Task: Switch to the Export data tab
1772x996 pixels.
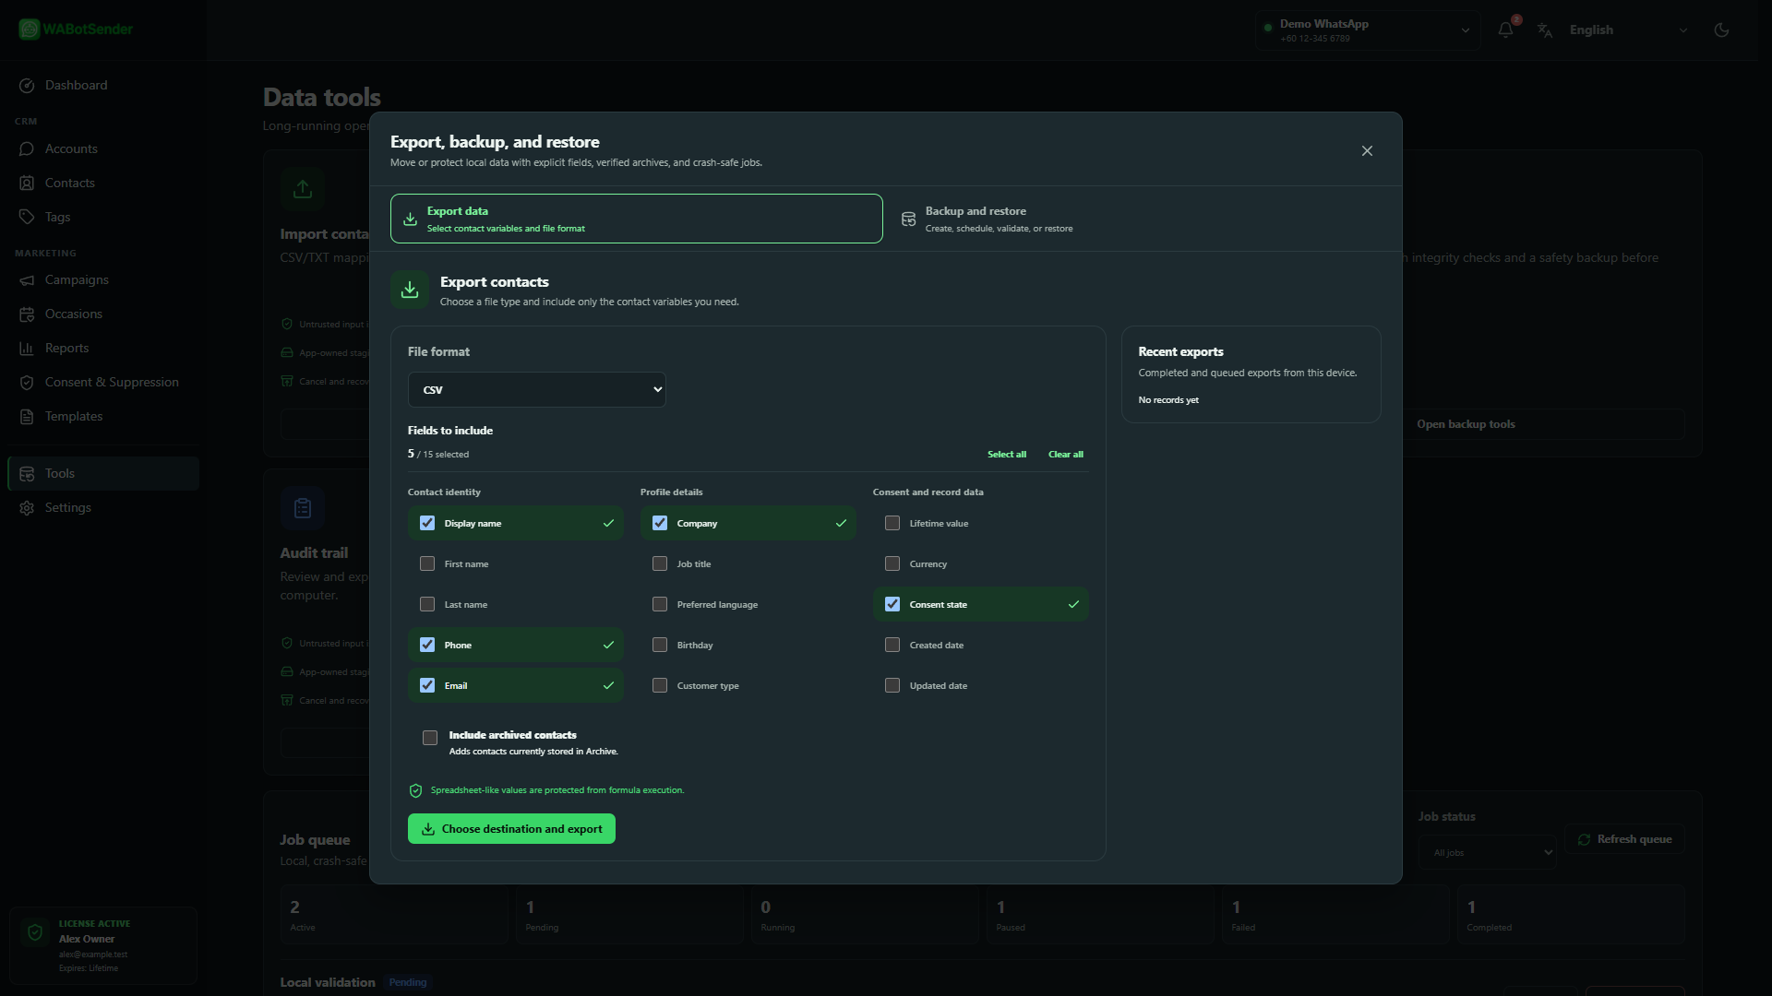Action: 637,219
